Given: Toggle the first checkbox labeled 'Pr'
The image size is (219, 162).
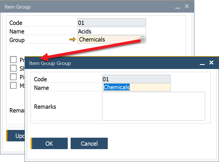Looking at the screenshot, I should (13, 60).
